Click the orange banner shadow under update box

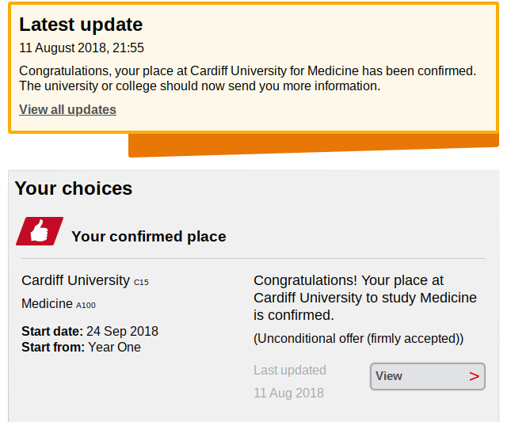click(x=314, y=145)
